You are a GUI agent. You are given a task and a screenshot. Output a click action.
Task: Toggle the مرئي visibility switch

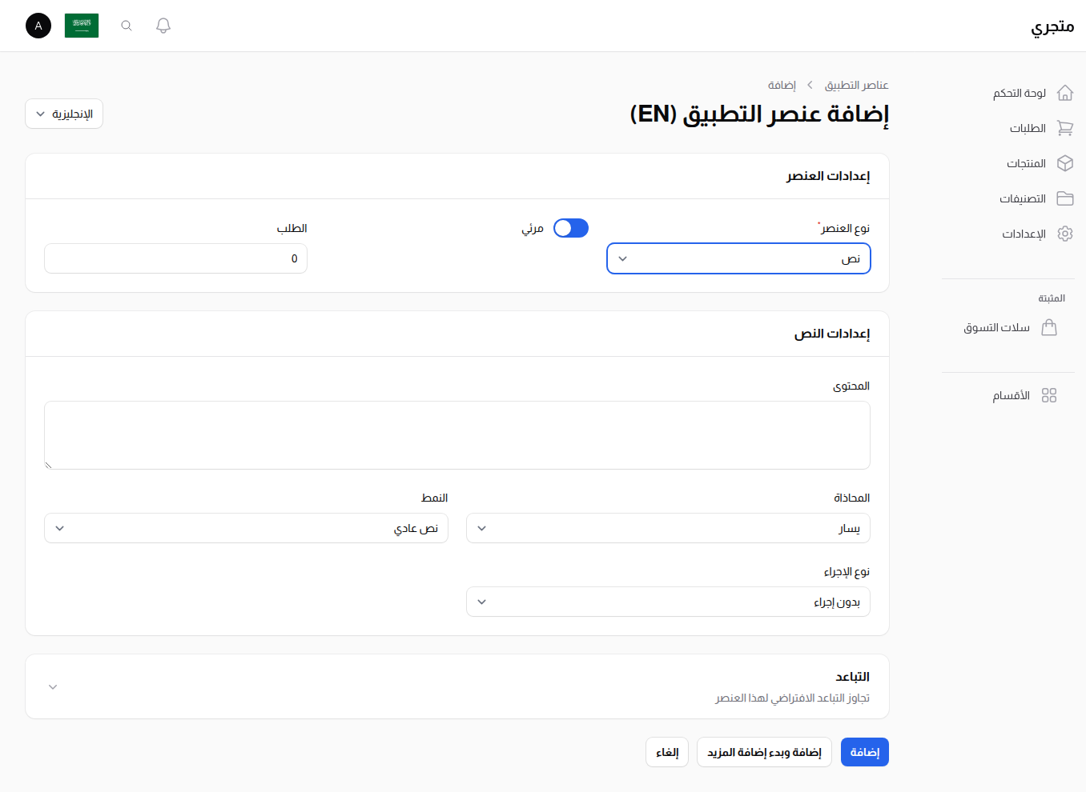570,228
